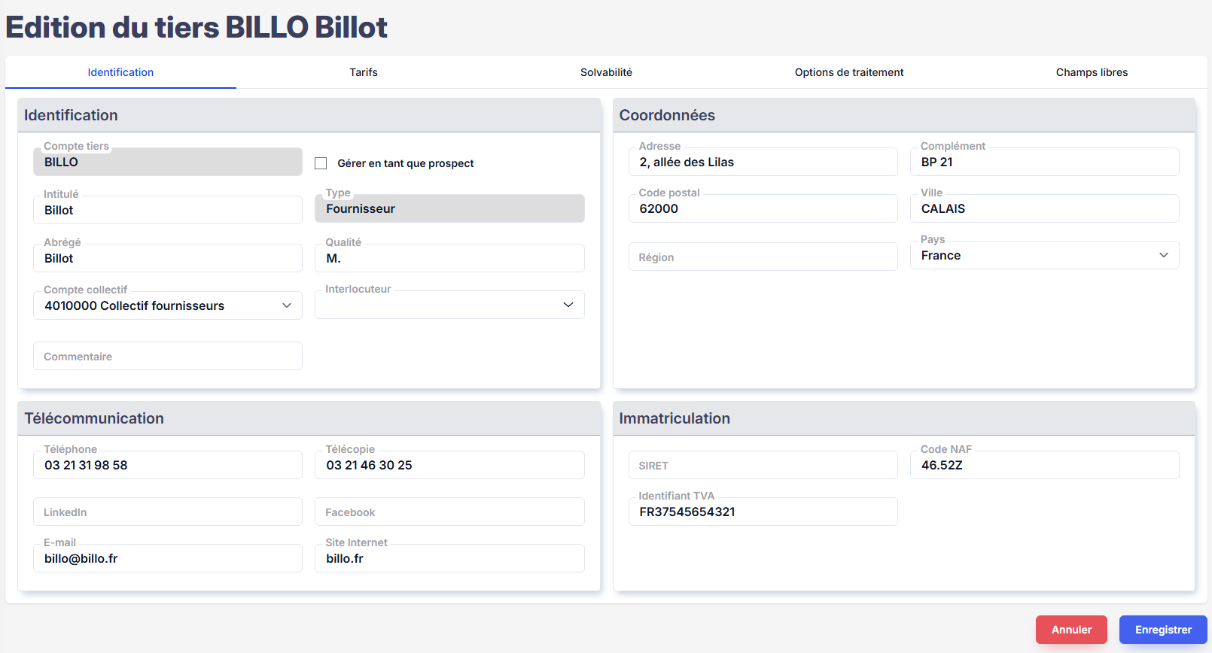Viewport: 1212px width, 653px height.
Task: Open the Compte collectif dropdown
Action: click(167, 305)
